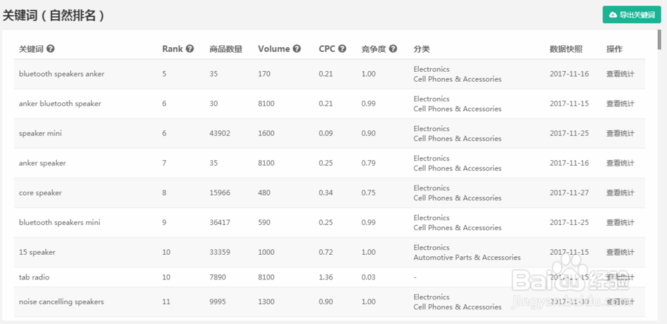Click snapshot date 2017-11-27
Screen dimensions: 667x324
pyautogui.click(x=569, y=192)
